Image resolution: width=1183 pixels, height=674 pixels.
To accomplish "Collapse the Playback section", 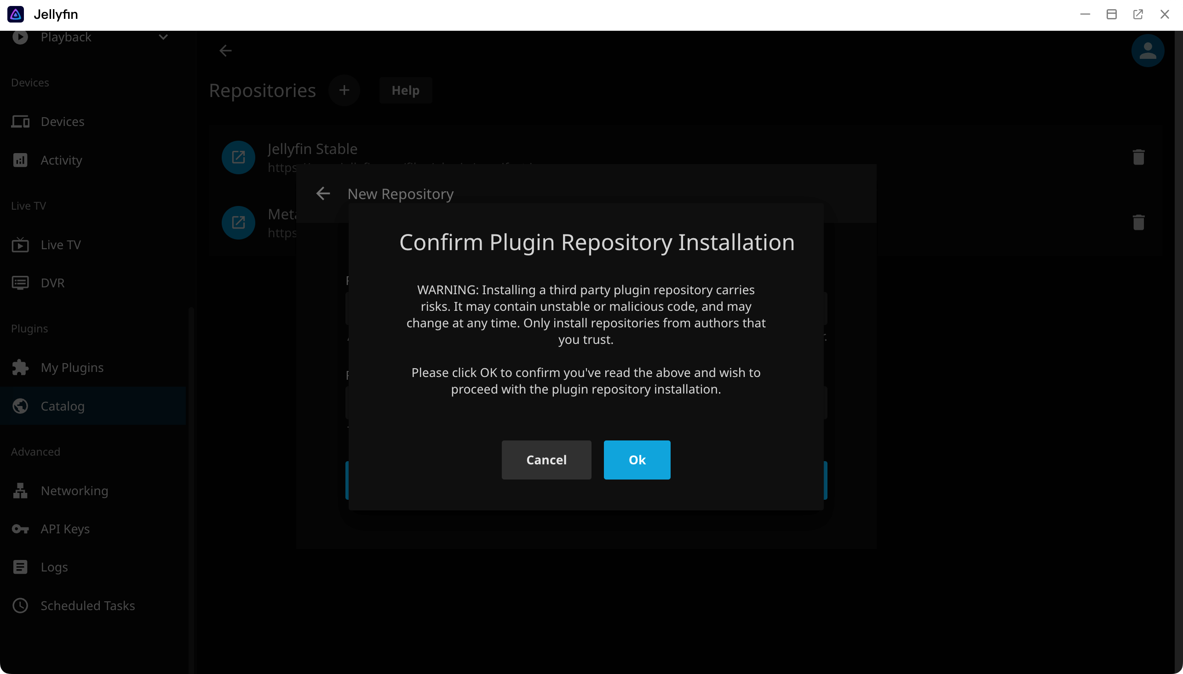I will 163,37.
